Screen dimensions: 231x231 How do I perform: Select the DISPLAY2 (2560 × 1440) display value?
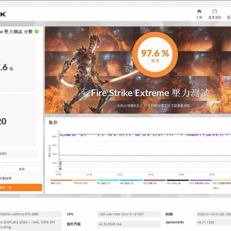[x=31, y=225]
